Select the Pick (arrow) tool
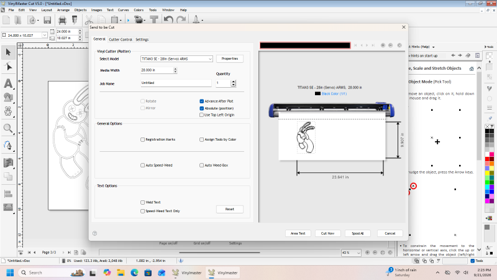Image resolution: width=497 pixels, height=280 pixels. coord(8,52)
